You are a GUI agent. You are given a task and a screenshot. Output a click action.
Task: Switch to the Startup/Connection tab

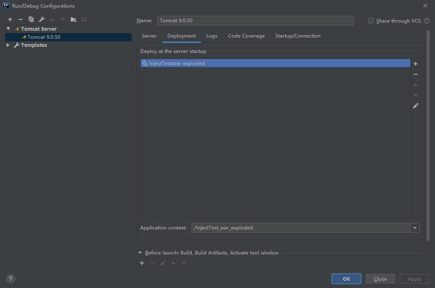point(298,36)
